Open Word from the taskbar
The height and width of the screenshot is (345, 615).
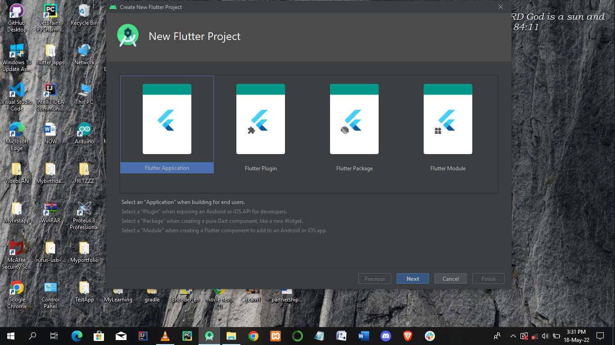tap(364, 336)
